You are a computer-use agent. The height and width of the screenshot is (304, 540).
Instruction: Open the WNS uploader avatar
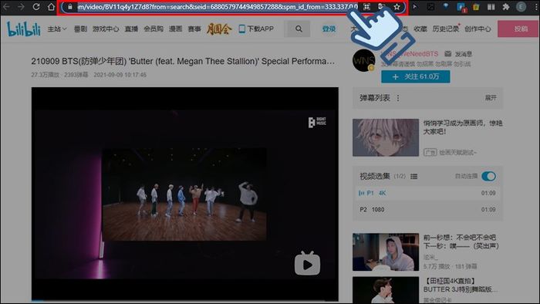tap(364, 60)
